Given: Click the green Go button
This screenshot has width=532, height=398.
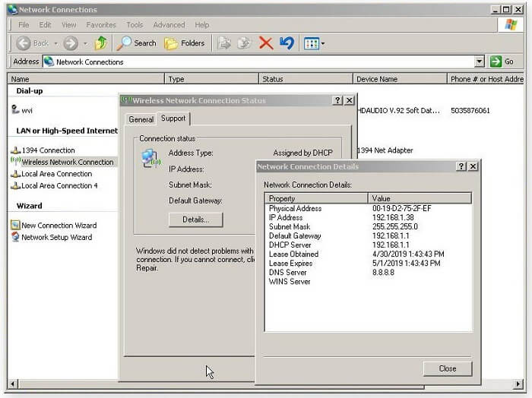Looking at the screenshot, I should [502, 62].
